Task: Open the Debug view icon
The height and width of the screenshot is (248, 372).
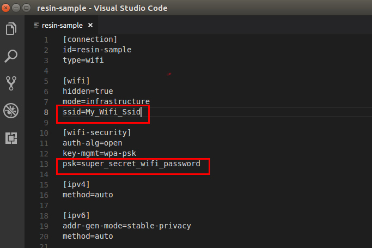Action: click(11, 111)
